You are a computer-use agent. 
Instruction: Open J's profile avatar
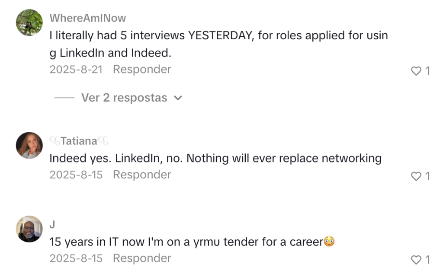pos(29,229)
